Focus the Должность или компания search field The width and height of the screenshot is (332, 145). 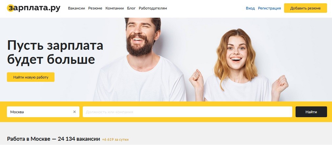(x=188, y=112)
